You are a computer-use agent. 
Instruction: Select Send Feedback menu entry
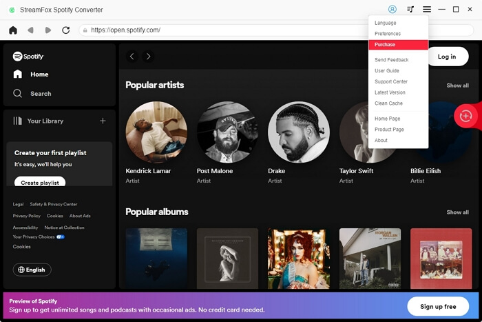pyautogui.click(x=391, y=60)
